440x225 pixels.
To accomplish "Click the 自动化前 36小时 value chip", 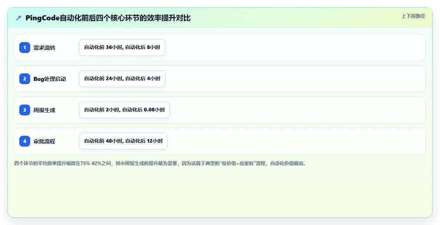I will click(x=122, y=48).
